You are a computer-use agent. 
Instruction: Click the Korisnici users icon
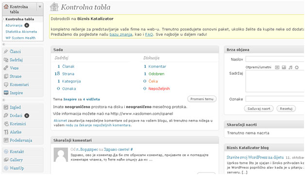click(6, 124)
